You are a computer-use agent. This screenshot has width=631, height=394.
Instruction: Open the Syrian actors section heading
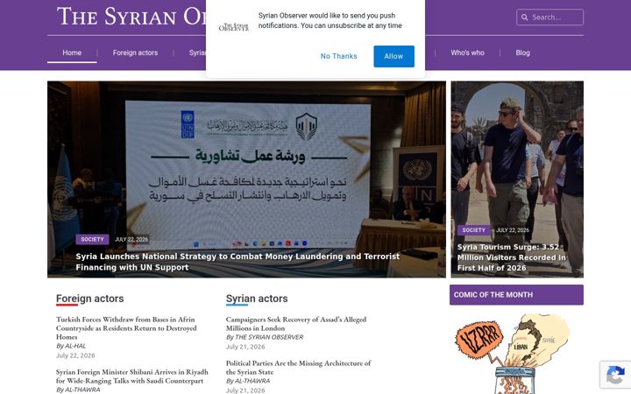[x=257, y=299]
